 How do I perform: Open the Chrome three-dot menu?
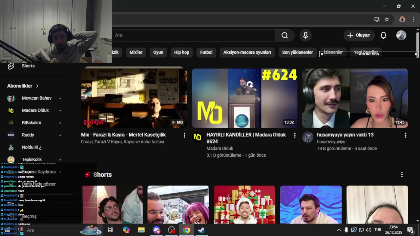[x=413, y=19]
